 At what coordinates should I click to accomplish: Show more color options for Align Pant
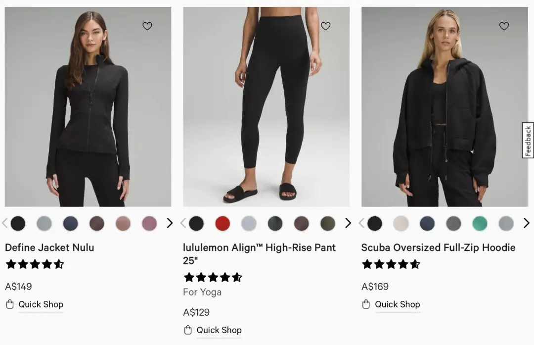click(348, 223)
